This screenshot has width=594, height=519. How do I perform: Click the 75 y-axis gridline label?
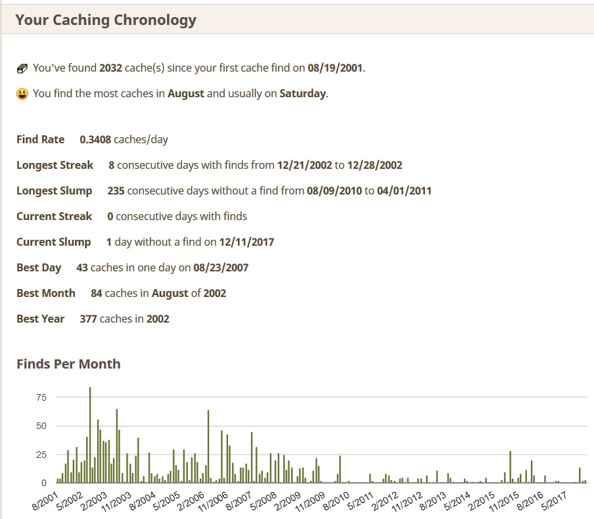click(41, 397)
